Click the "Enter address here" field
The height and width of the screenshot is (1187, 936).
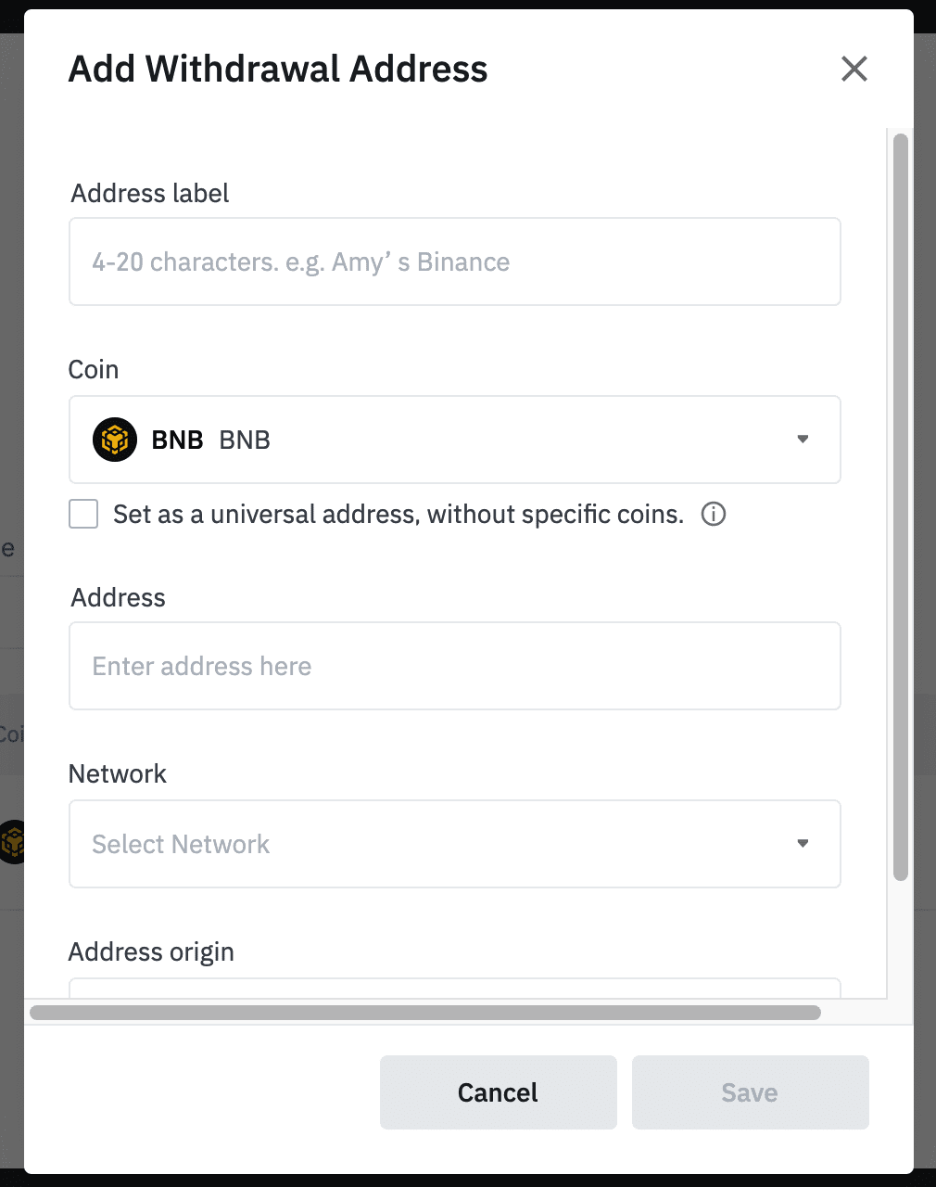(454, 666)
